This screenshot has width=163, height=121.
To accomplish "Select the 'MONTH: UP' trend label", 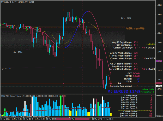I will click(x=132, y=79).
